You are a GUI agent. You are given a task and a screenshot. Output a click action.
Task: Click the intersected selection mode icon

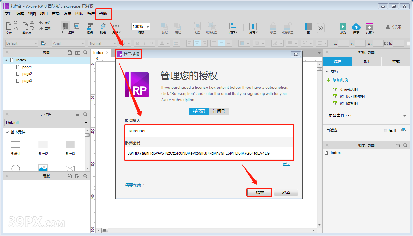pyautogui.click(x=66, y=26)
